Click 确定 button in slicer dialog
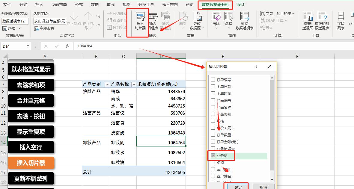 tap(238, 187)
